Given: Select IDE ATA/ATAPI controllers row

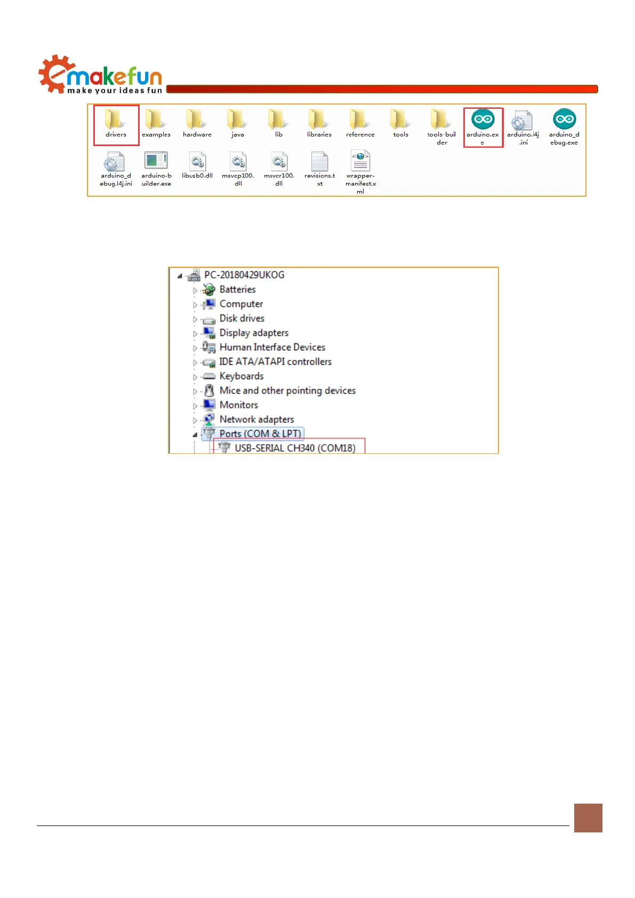Looking at the screenshot, I should 276,361.
